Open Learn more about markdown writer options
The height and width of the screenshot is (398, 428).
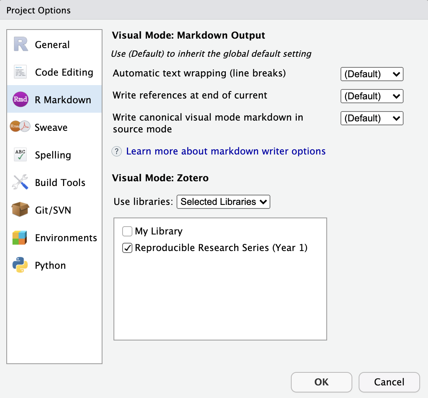pyautogui.click(x=225, y=151)
